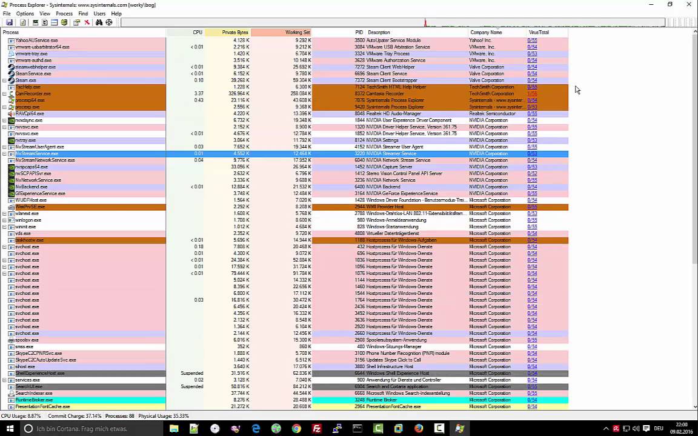Collapse the wininit.exe tree node
This screenshot has height=436, width=698.
4,227
